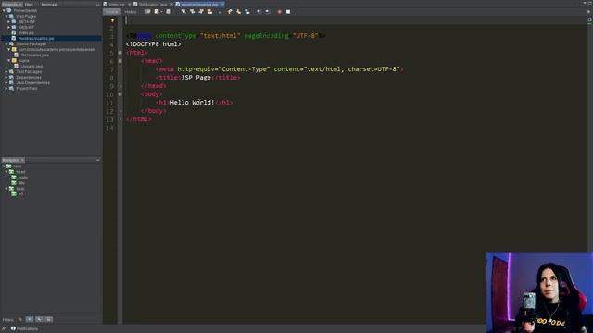The width and height of the screenshot is (593, 333).
Task: Minimize the Projects panel group
Action: (98, 4)
